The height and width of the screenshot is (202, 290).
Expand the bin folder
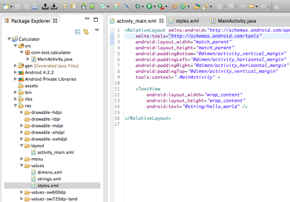pos(15,92)
